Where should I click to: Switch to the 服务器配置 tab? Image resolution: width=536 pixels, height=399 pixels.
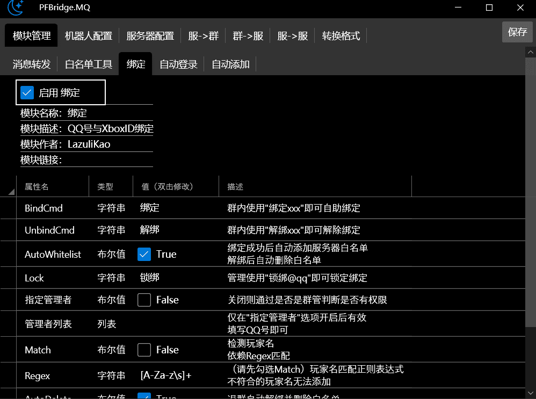click(150, 35)
